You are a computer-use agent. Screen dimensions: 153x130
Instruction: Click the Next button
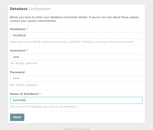17,117
